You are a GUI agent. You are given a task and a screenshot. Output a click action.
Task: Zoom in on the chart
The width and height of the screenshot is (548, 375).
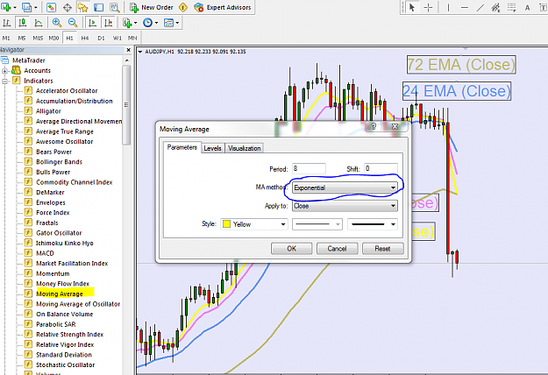point(57,23)
